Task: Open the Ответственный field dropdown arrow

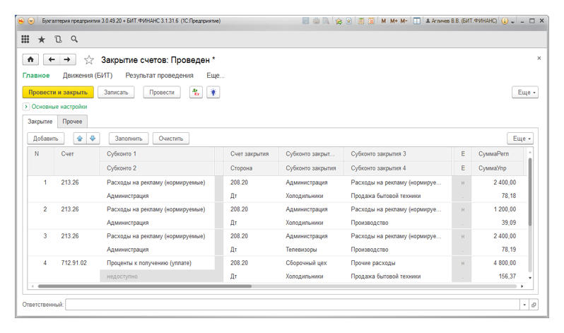Action: pos(524,305)
